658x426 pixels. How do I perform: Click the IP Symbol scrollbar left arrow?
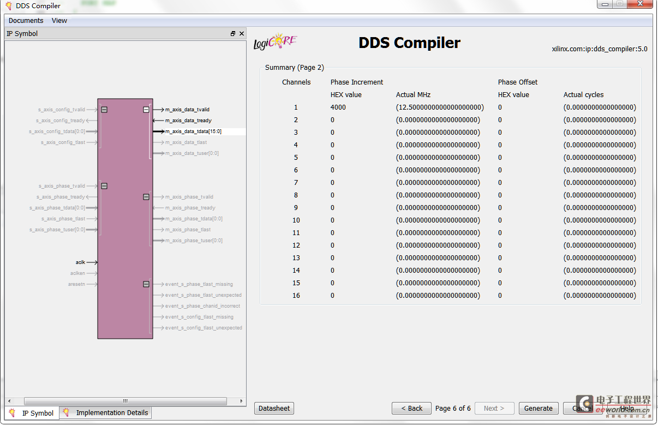pyautogui.click(x=9, y=401)
